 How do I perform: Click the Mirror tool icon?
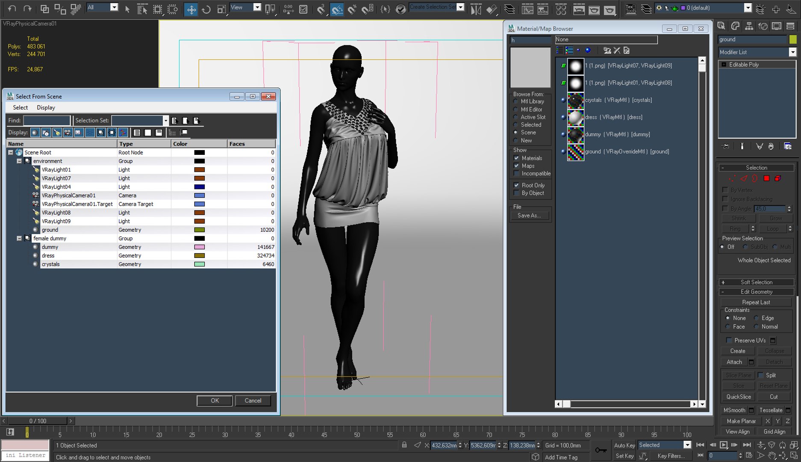tap(476, 9)
